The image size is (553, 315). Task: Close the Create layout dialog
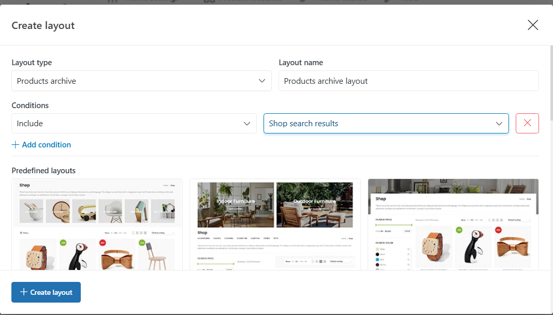tap(532, 25)
